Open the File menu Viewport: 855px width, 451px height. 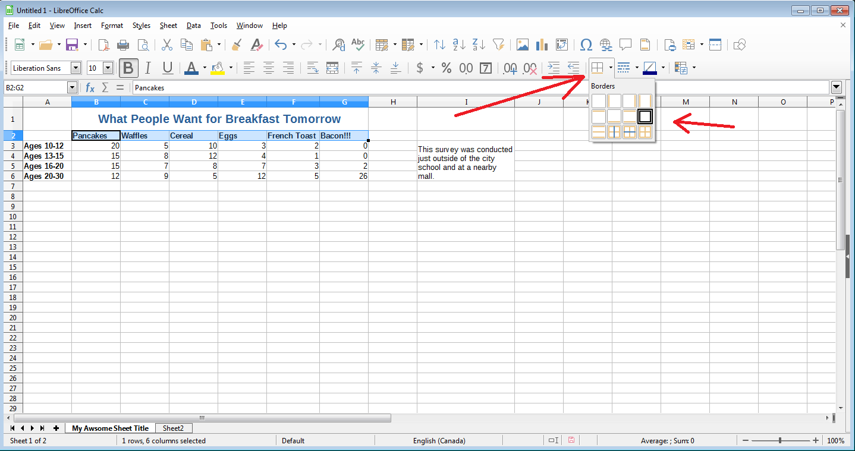(x=14, y=26)
